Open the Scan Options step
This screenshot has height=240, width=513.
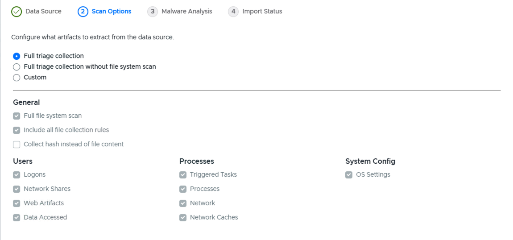[111, 12]
